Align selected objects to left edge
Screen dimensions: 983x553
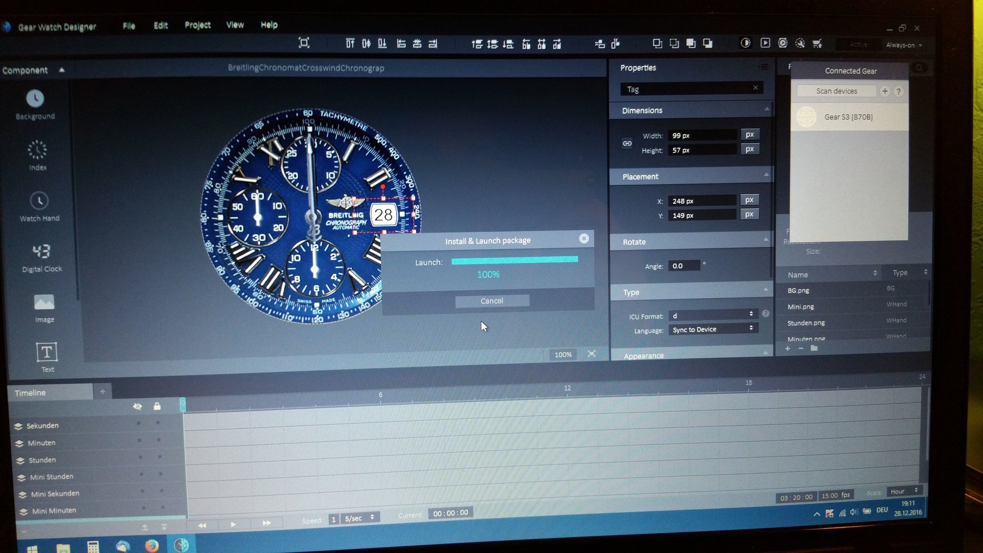tap(401, 44)
